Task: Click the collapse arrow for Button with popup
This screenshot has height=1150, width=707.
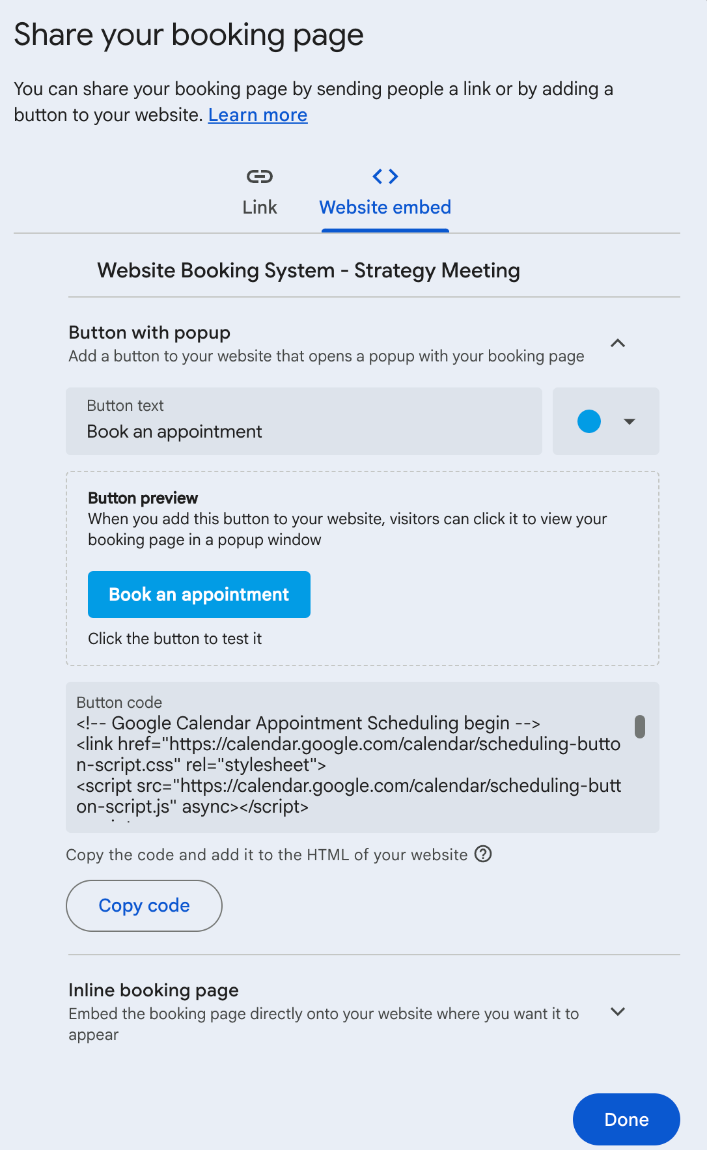Action: click(618, 343)
